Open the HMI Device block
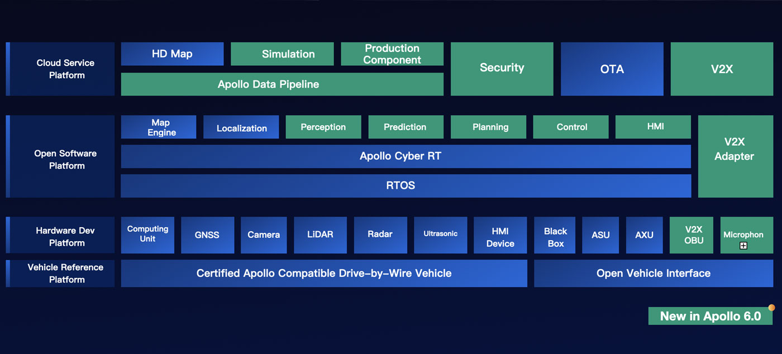This screenshot has height=354, width=782. pos(500,235)
